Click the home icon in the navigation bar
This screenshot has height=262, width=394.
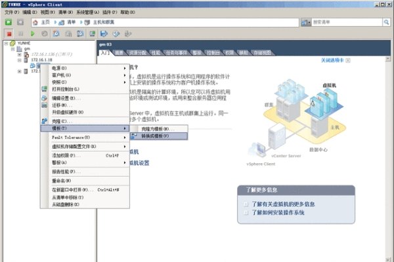35,22
